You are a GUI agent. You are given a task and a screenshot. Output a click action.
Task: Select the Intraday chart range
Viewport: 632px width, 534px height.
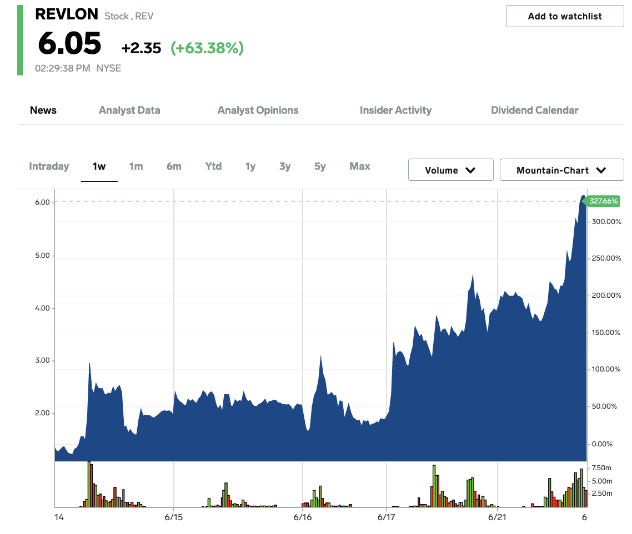click(49, 166)
